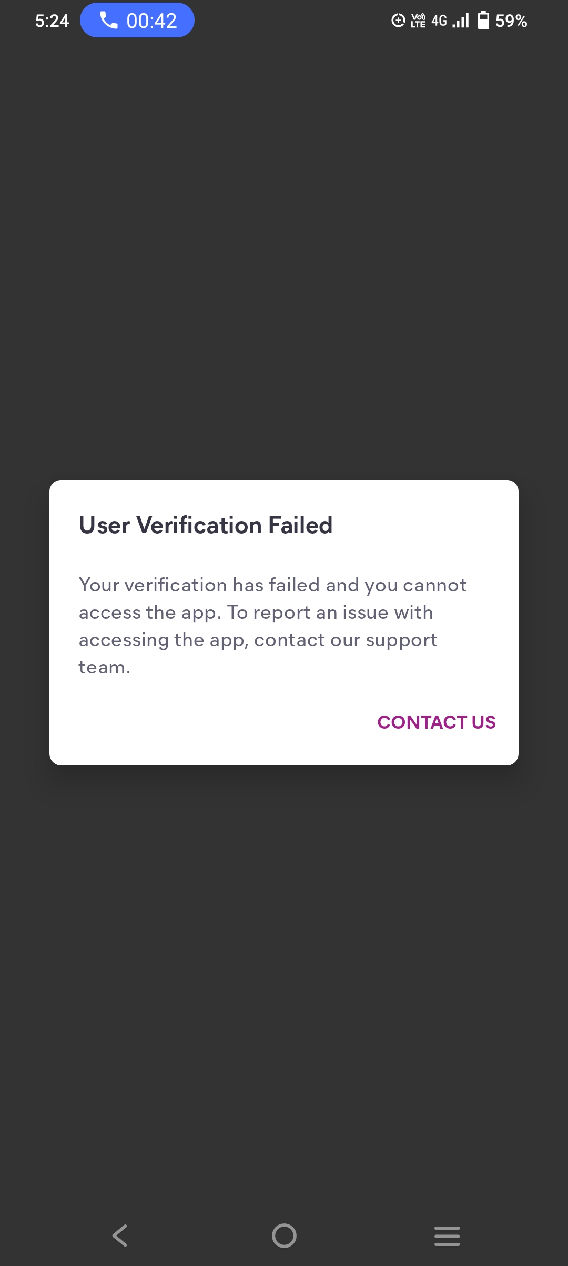Tap the signal strength bars icon
Screen dimensions: 568x1266
click(461, 21)
